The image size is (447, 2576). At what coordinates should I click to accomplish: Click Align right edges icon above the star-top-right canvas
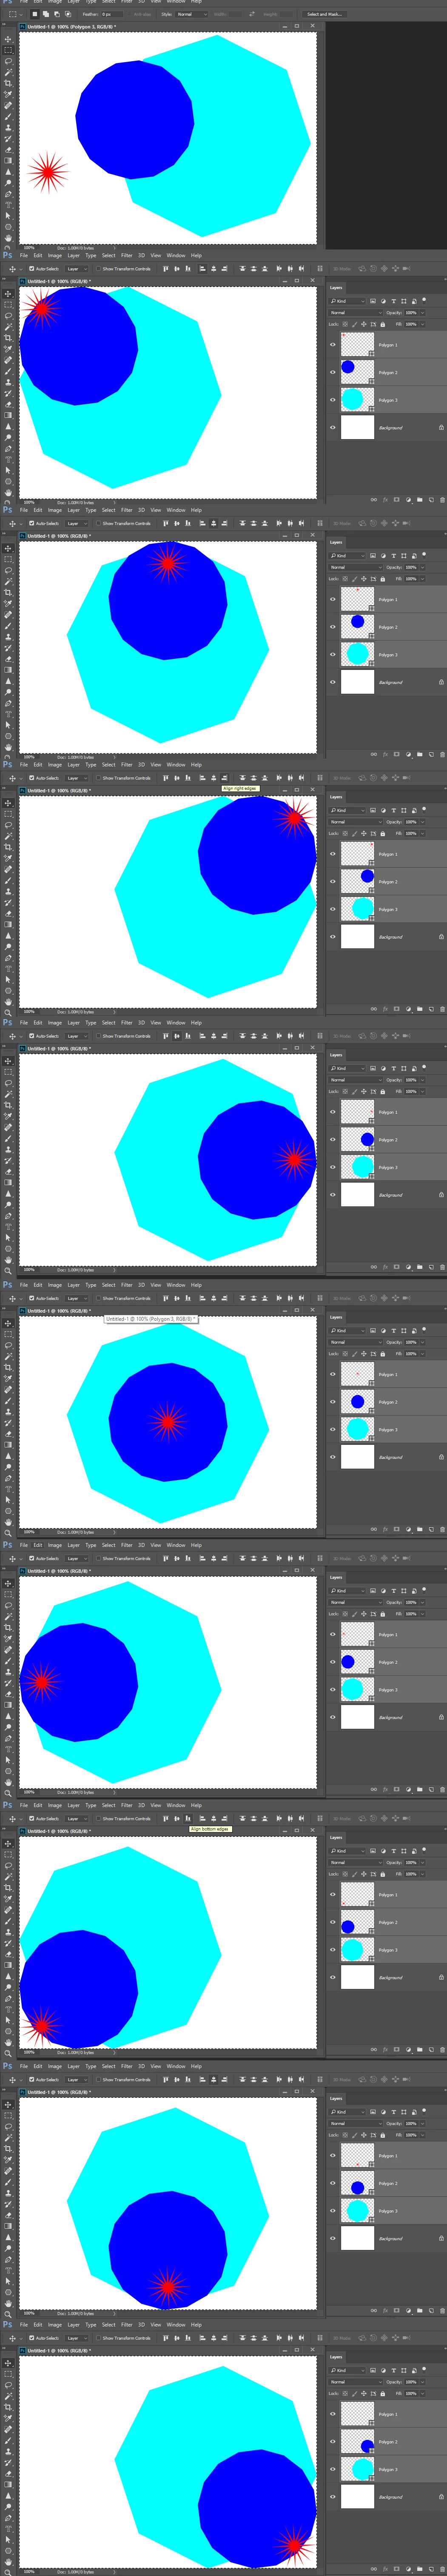(x=225, y=778)
